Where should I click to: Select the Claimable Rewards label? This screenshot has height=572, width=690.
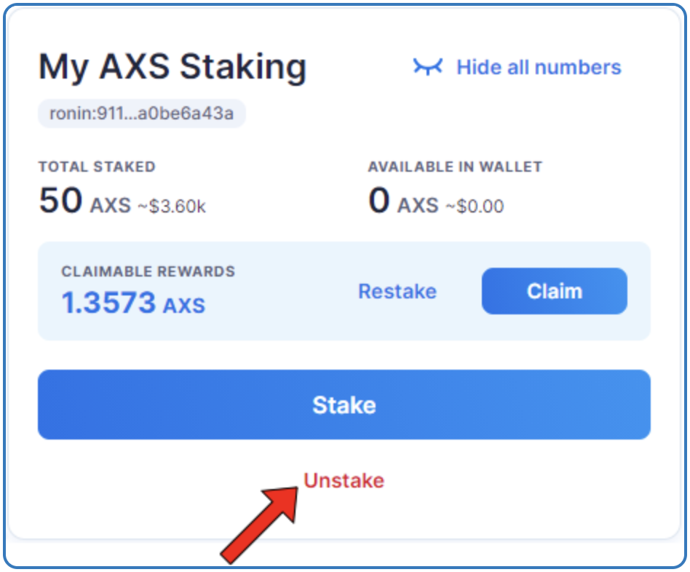click(x=148, y=271)
